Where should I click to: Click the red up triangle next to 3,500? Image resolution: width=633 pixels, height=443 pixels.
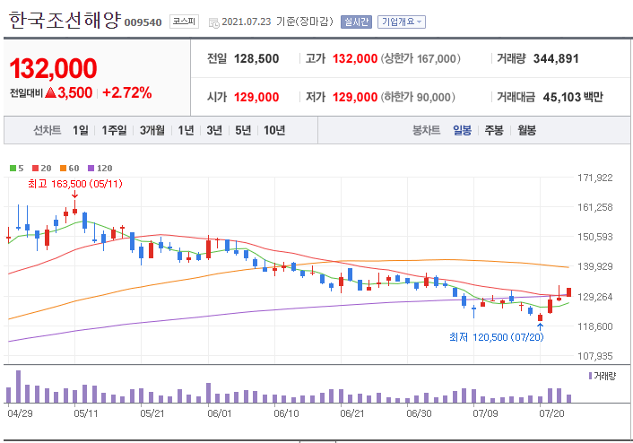(51, 93)
